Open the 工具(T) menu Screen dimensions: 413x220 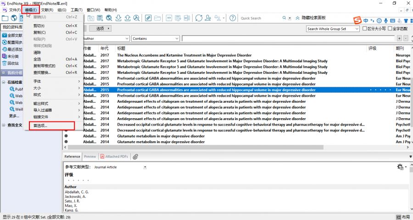tap(76, 10)
